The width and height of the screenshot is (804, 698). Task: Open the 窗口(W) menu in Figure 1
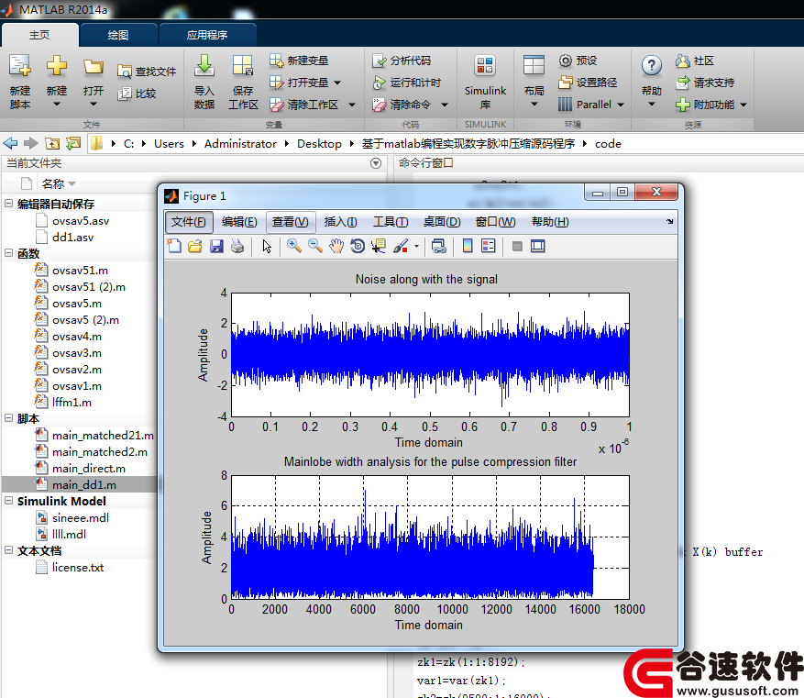click(495, 222)
